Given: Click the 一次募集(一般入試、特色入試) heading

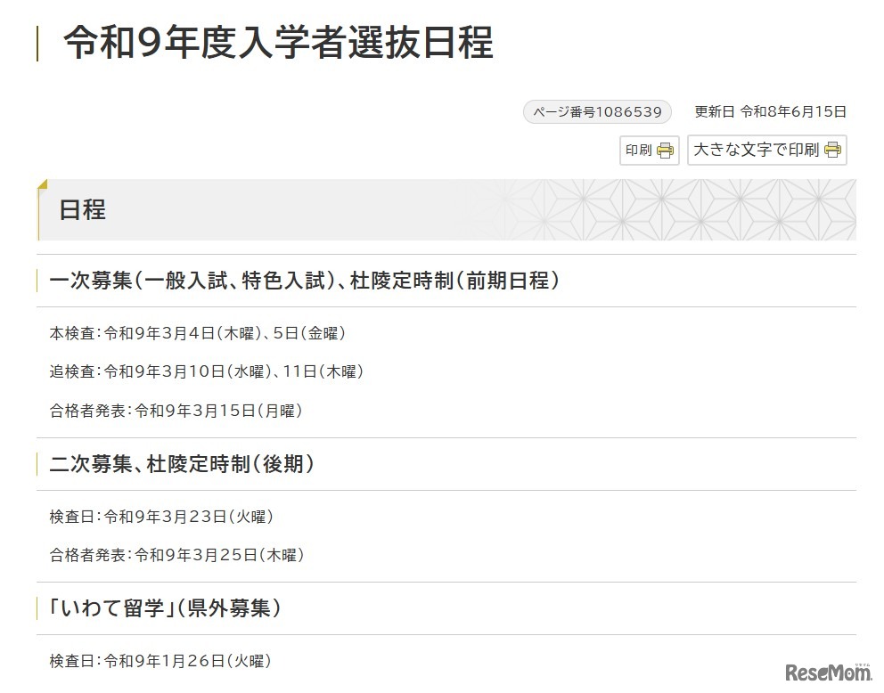Looking at the screenshot, I should (x=305, y=280).
